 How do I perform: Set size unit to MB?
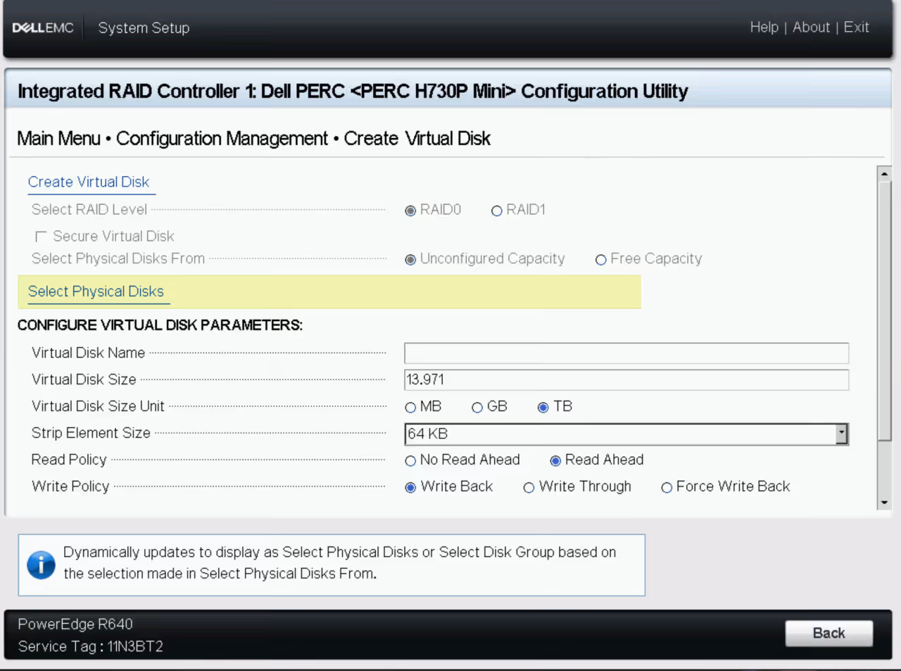410,408
